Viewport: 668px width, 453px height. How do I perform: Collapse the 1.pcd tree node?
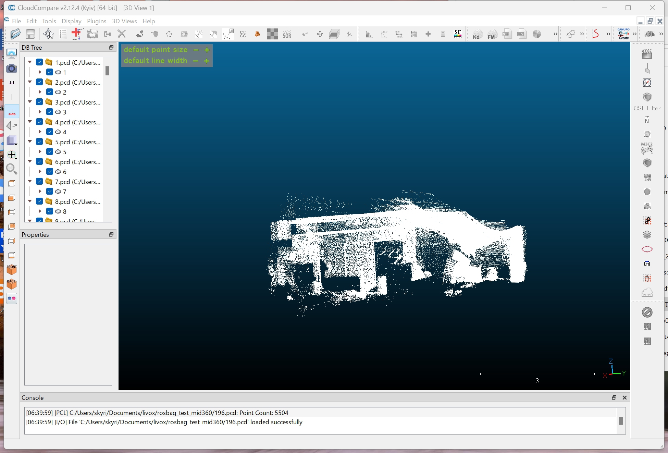point(30,62)
